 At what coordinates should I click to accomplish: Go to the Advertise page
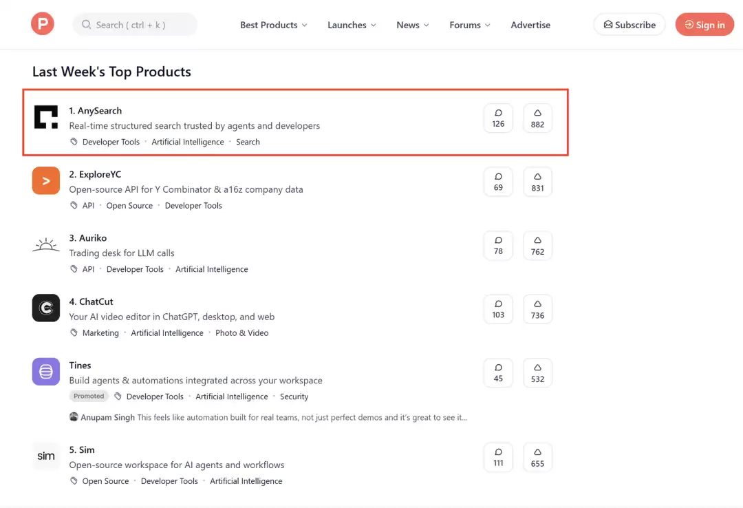(530, 25)
